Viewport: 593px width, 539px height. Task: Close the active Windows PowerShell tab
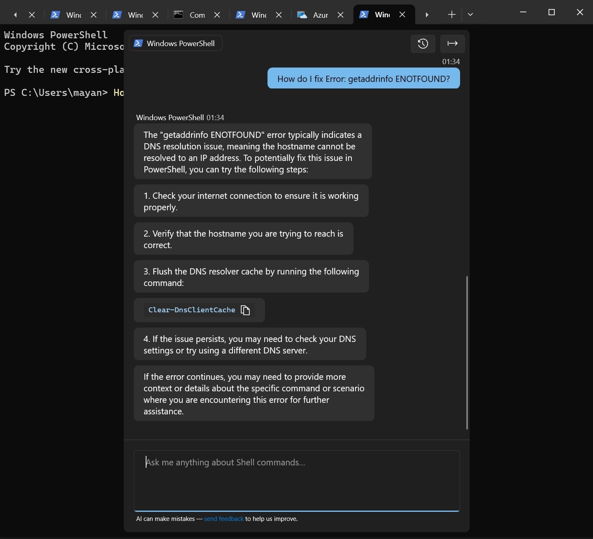click(402, 14)
